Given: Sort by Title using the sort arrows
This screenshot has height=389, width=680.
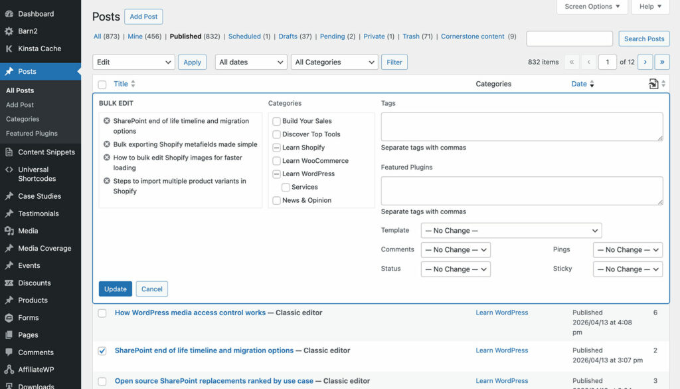Looking at the screenshot, I should click(133, 84).
